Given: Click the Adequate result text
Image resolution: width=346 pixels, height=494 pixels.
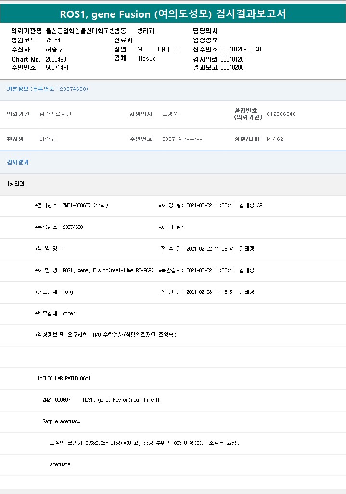Looking at the screenshot, I should coord(60,464).
